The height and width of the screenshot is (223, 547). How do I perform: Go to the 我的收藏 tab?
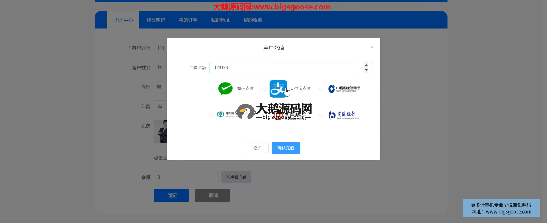point(253,20)
